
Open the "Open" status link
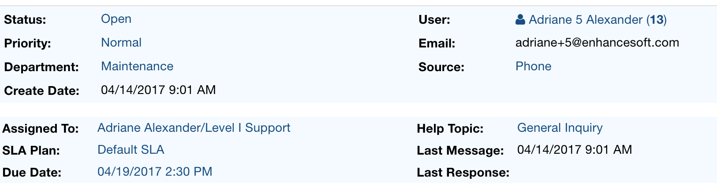pyautogui.click(x=116, y=19)
